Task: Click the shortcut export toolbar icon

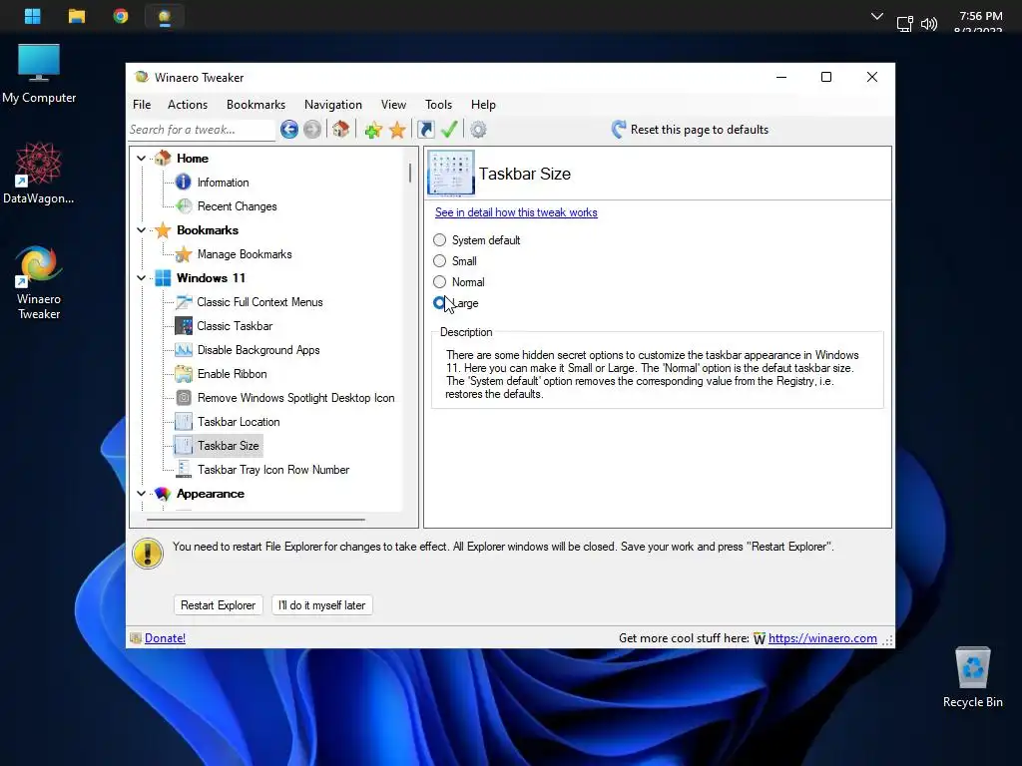Action: pos(425,130)
